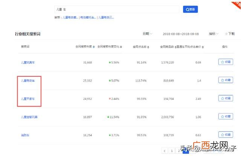Viewport: 241px width, 156px height.
Task: Focus the keyword search input field
Action: pos(117,9)
